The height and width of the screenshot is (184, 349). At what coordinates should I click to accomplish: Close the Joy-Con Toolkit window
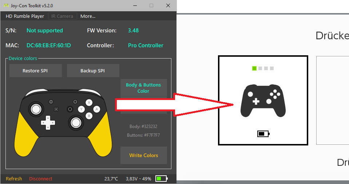168,5
